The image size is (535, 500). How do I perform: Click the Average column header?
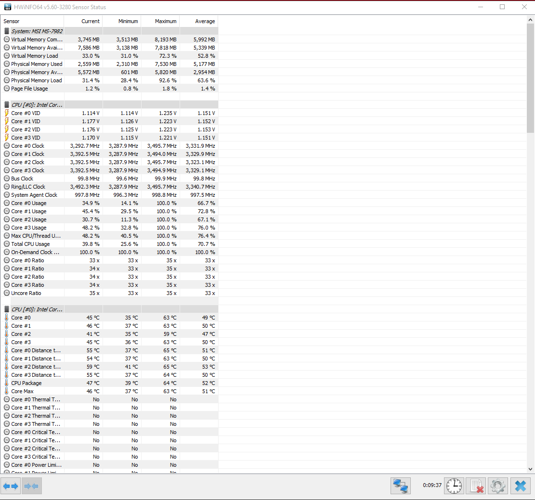tap(199, 21)
